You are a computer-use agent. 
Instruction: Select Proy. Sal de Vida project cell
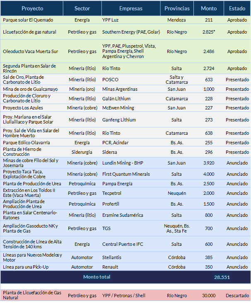click(x=31, y=133)
